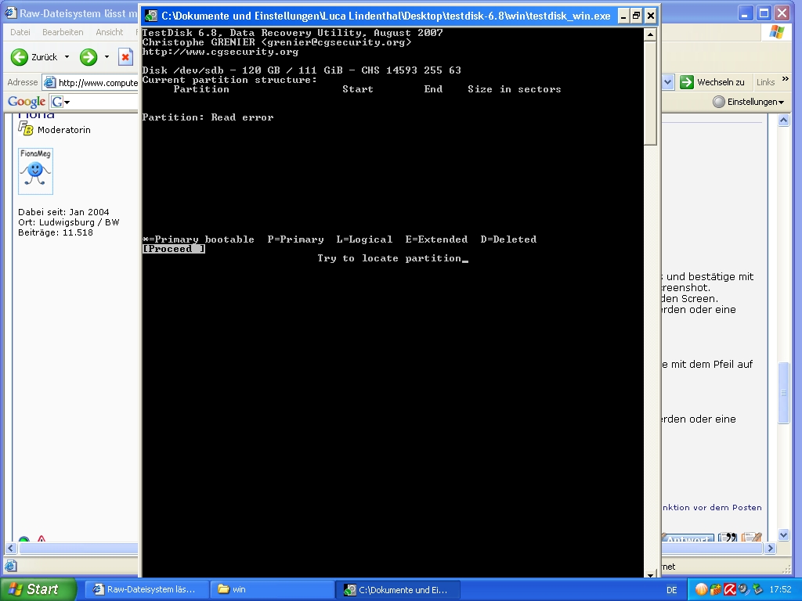Click the Avira red umbrella tray icon
Viewport: 802px width, 601px height.
coord(729,590)
